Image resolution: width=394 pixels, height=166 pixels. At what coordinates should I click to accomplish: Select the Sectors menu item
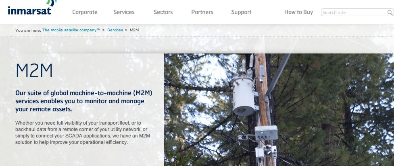click(x=163, y=12)
